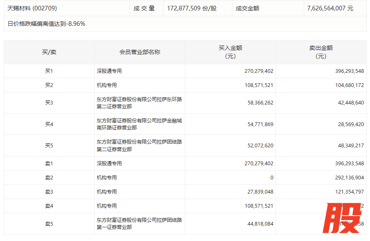The height and width of the screenshot is (241, 370).
Task: Open the 拉萨金融城南环路证券营业部 branch link
Action: click(x=139, y=124)
